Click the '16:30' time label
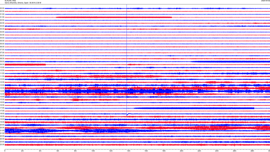This screenshot has height=152, width=270. point(2,105)
